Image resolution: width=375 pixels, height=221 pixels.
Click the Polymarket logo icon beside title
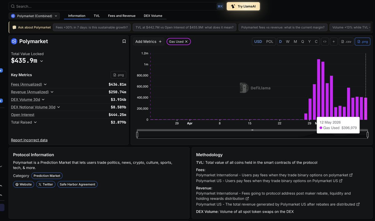click(x=14, y=41)
